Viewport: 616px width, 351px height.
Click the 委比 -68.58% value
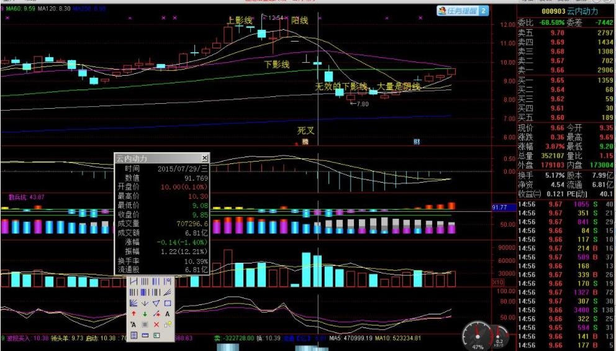[x=552, y=23]
